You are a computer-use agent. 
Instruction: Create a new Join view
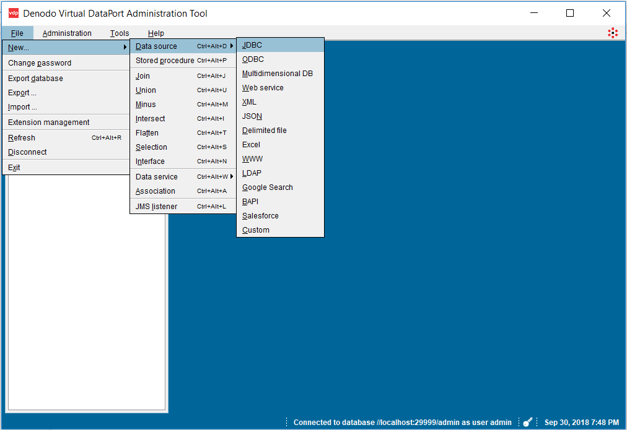point(183,76)
